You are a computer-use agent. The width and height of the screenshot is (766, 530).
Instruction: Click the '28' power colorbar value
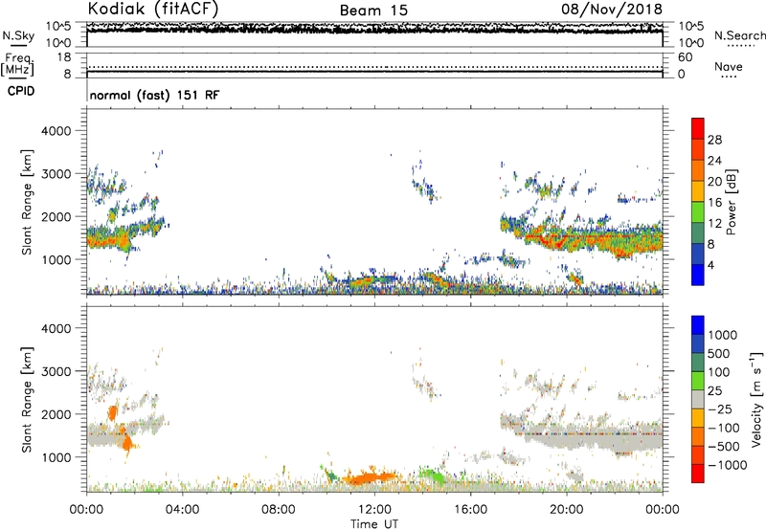point(714,140)
